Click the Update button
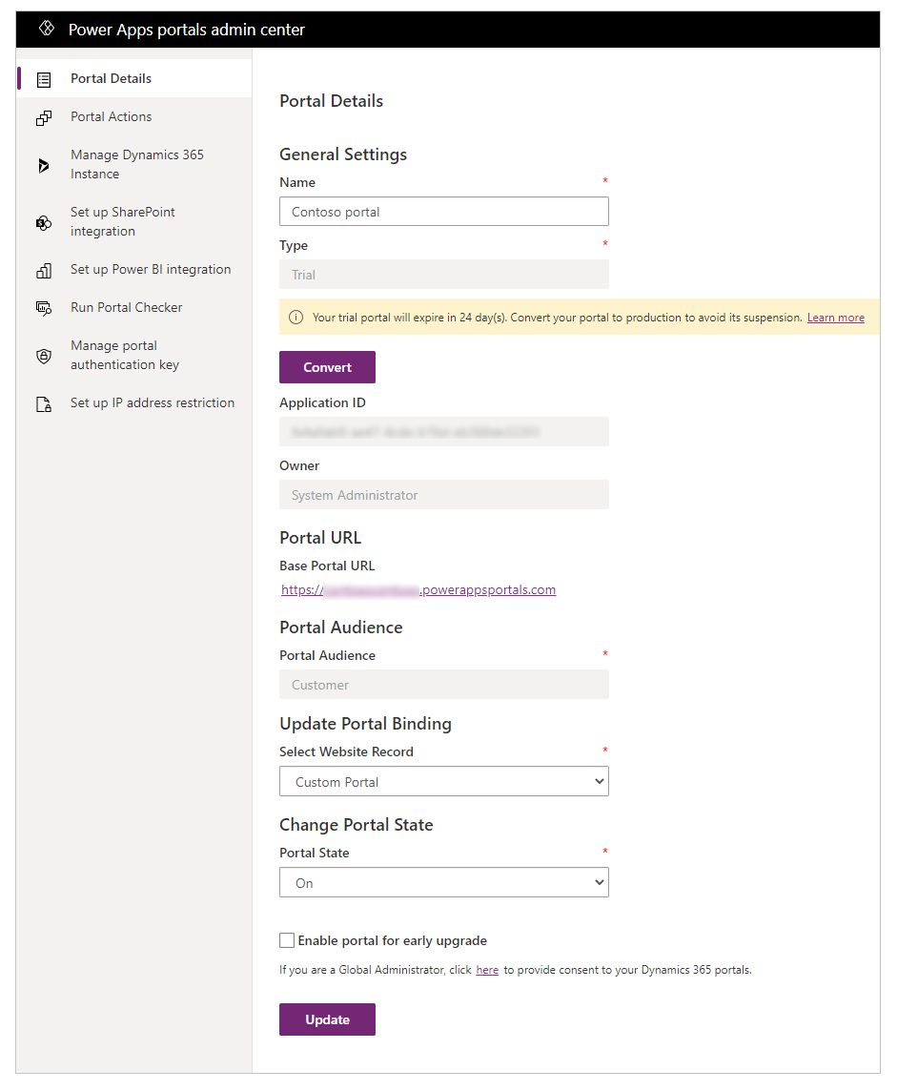 click(x=327, y=1019)
